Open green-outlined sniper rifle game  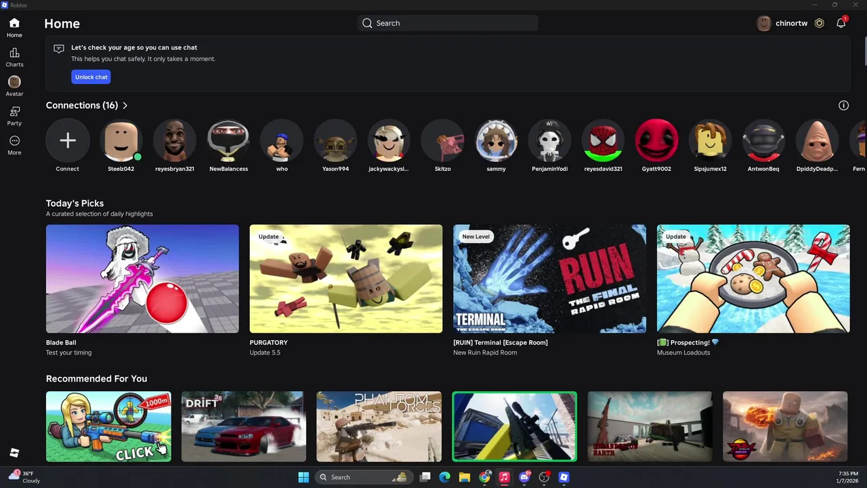point(515,426)
